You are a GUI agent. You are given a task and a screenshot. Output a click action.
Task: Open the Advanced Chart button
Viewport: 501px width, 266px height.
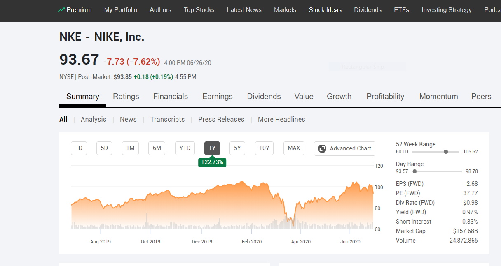click(345, 148)
